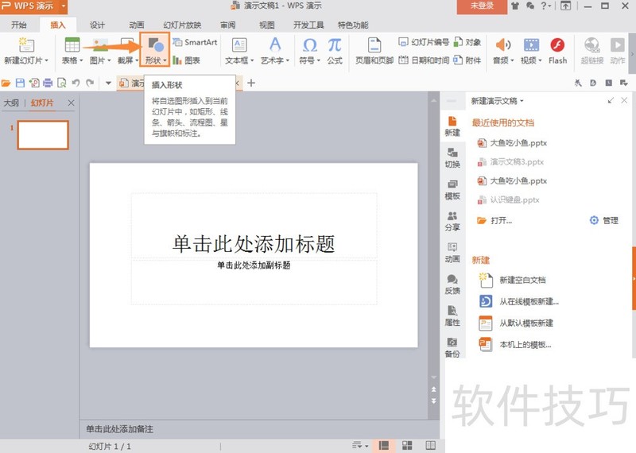The width and height of the screenshot is (636, 453).
Task: Open the 开始 ribbon tab
Action: point(18,25)
